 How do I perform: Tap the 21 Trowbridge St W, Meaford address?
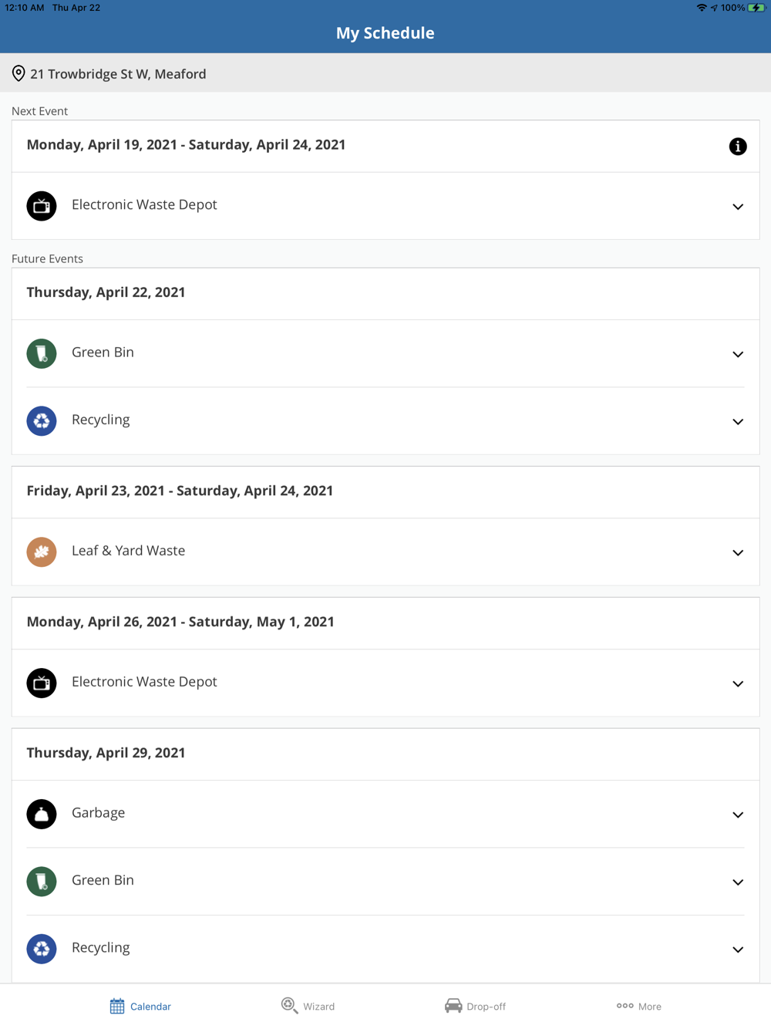pyautogui.click(x=118, y=74)
